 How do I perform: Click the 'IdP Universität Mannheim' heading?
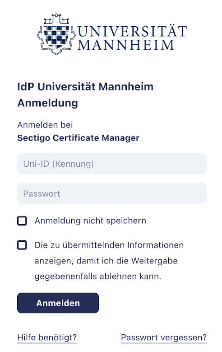[x=85, y=87]
